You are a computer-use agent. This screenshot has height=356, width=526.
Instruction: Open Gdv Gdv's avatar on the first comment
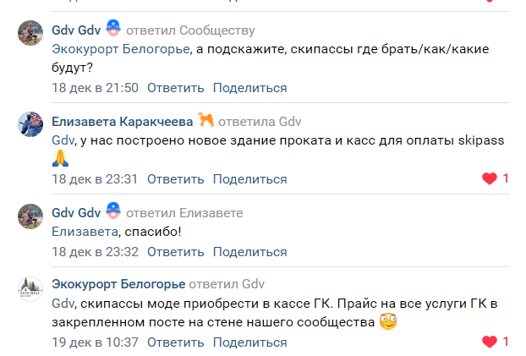(x=30, y=33)
